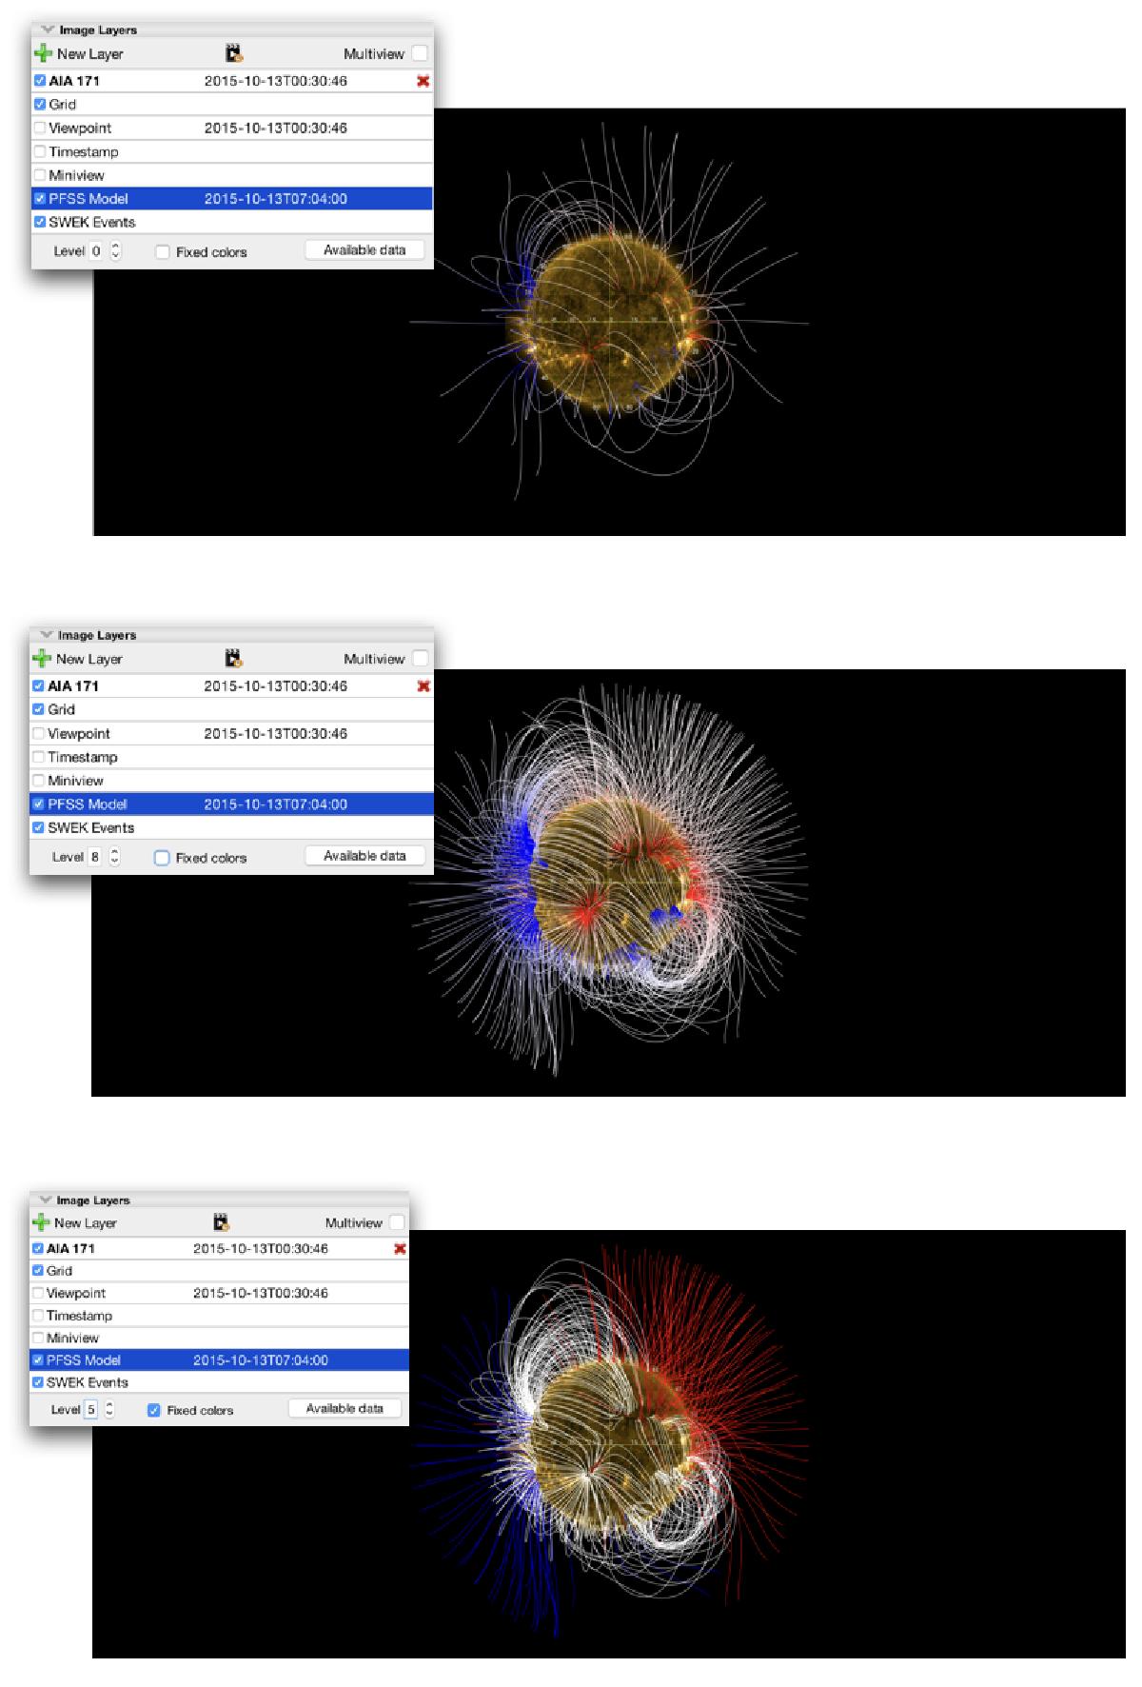Click the movie clapper icon in the bottom panel
The image size is (1142, 1687).
tap(222, 1222)
